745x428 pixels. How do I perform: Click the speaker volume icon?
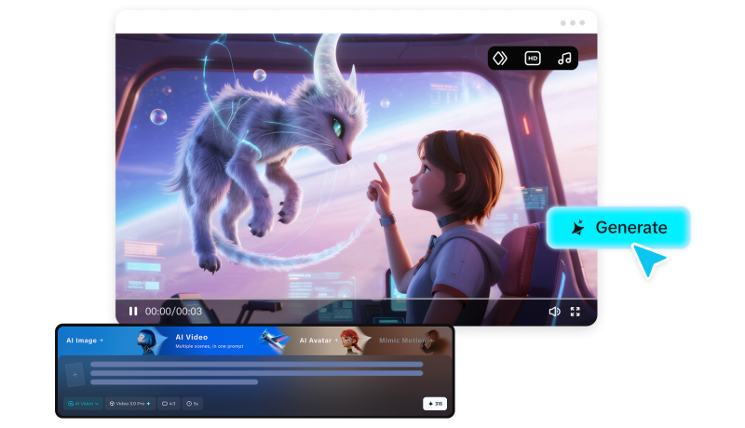pyautogui.click(x=554, y=312)
